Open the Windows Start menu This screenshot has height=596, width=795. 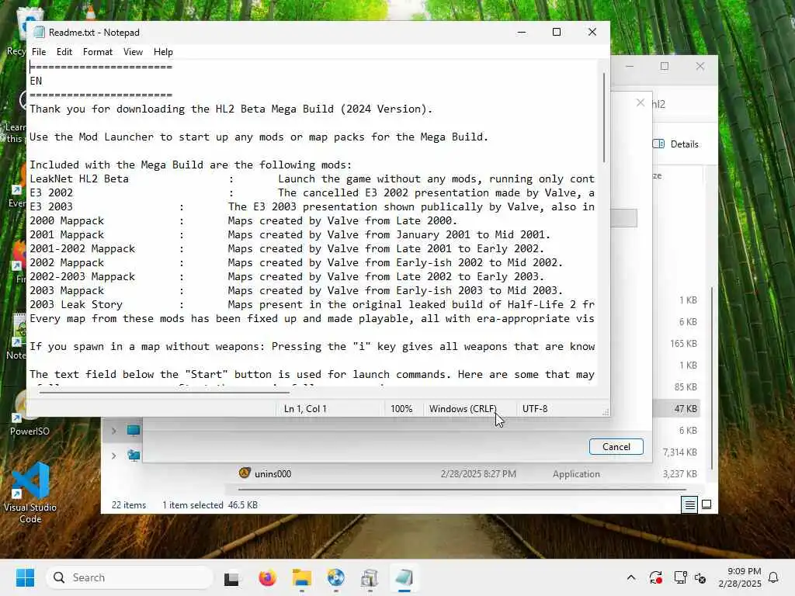tap(25, 577)
